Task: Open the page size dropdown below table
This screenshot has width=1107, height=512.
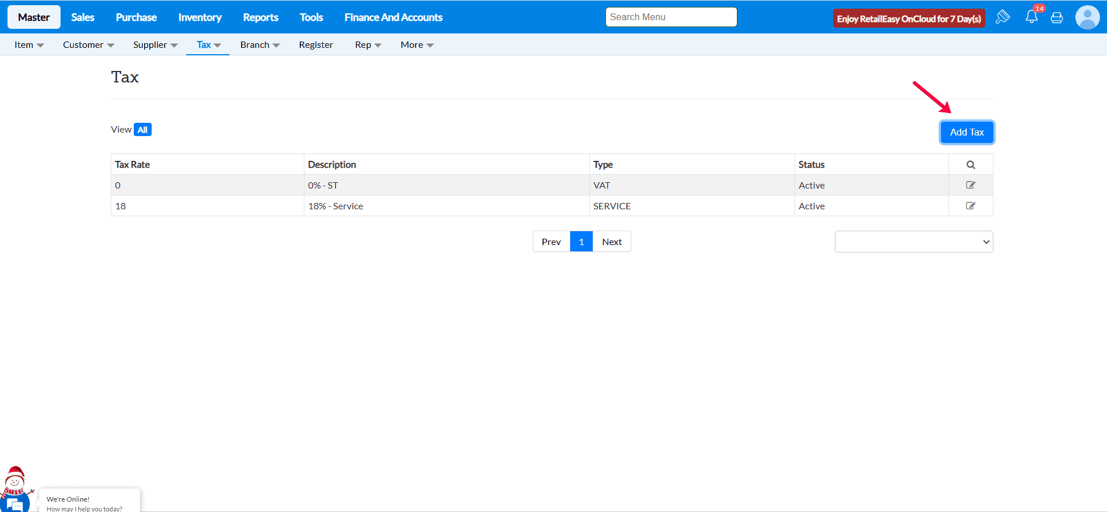Action: [913, 242]
